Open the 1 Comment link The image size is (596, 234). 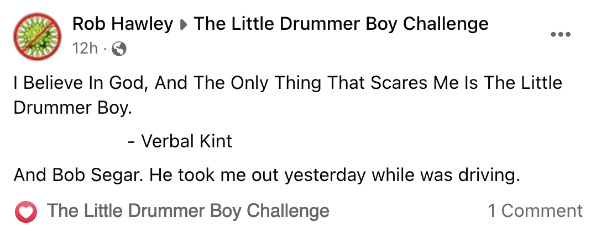coord(535,211)
